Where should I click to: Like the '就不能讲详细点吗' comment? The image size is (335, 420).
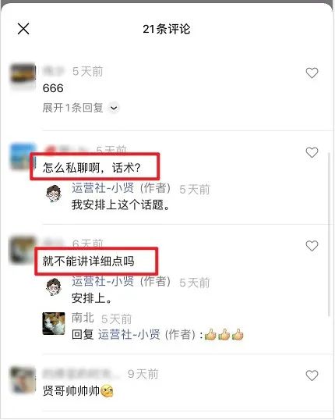pyautogui.click(x=312, y=246)
